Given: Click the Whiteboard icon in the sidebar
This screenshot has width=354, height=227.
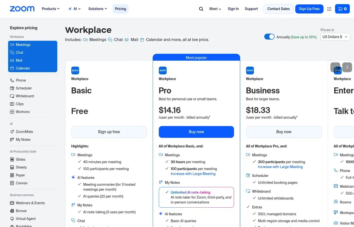Looking at the screenshot, I should tap(12, 96).
